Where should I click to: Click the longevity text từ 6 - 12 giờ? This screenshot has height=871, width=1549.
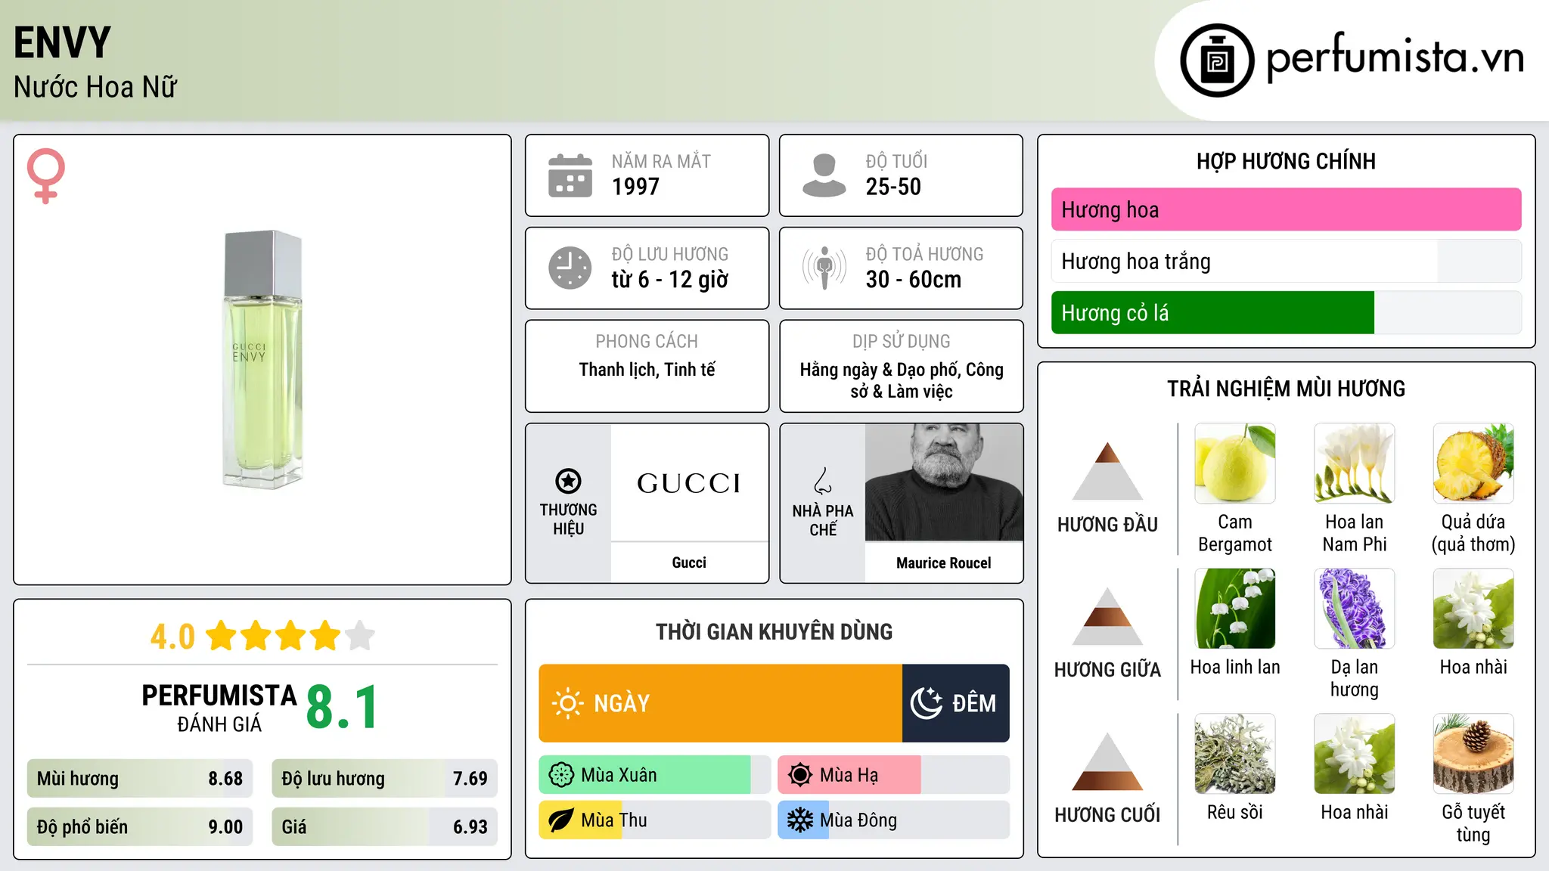click(x=670, y=280)
